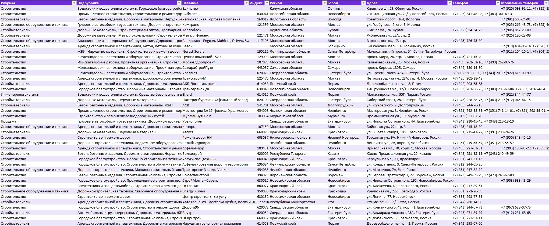Select the МурманПутьРем cell
This screenshot has height=226, width=549.
(x=215, y=116)
